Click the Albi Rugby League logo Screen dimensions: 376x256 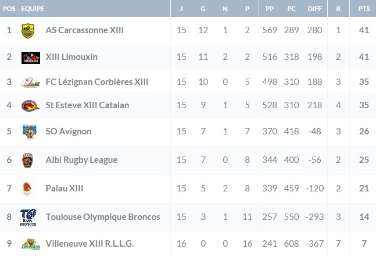click(x=28, y=160)
